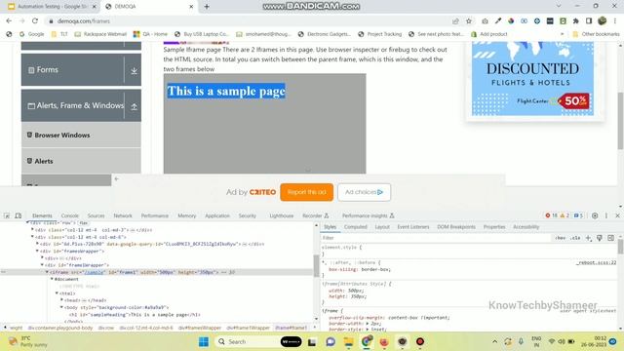Open the QA - Home bookmark
The image size is (624, 351).
click(150, 34)
